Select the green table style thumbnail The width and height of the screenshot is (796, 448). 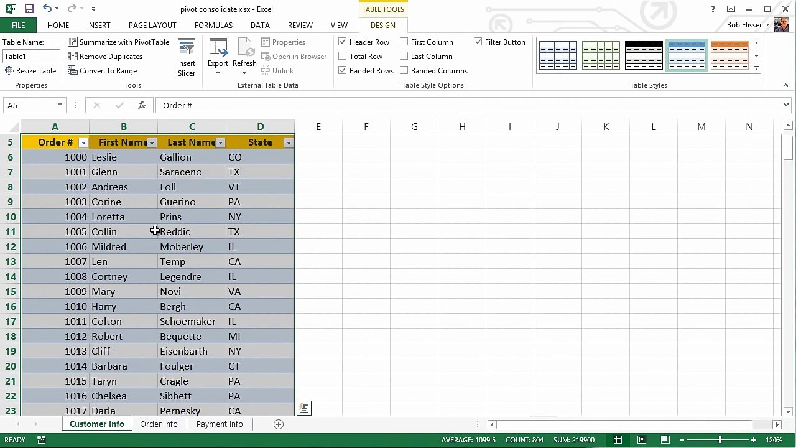(601, 55)
